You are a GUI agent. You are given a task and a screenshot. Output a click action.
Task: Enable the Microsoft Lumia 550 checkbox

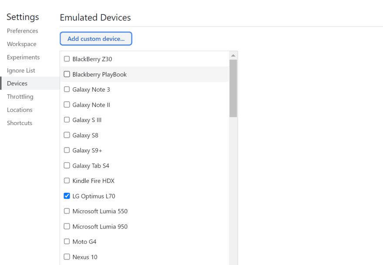[x=67, y=211]
